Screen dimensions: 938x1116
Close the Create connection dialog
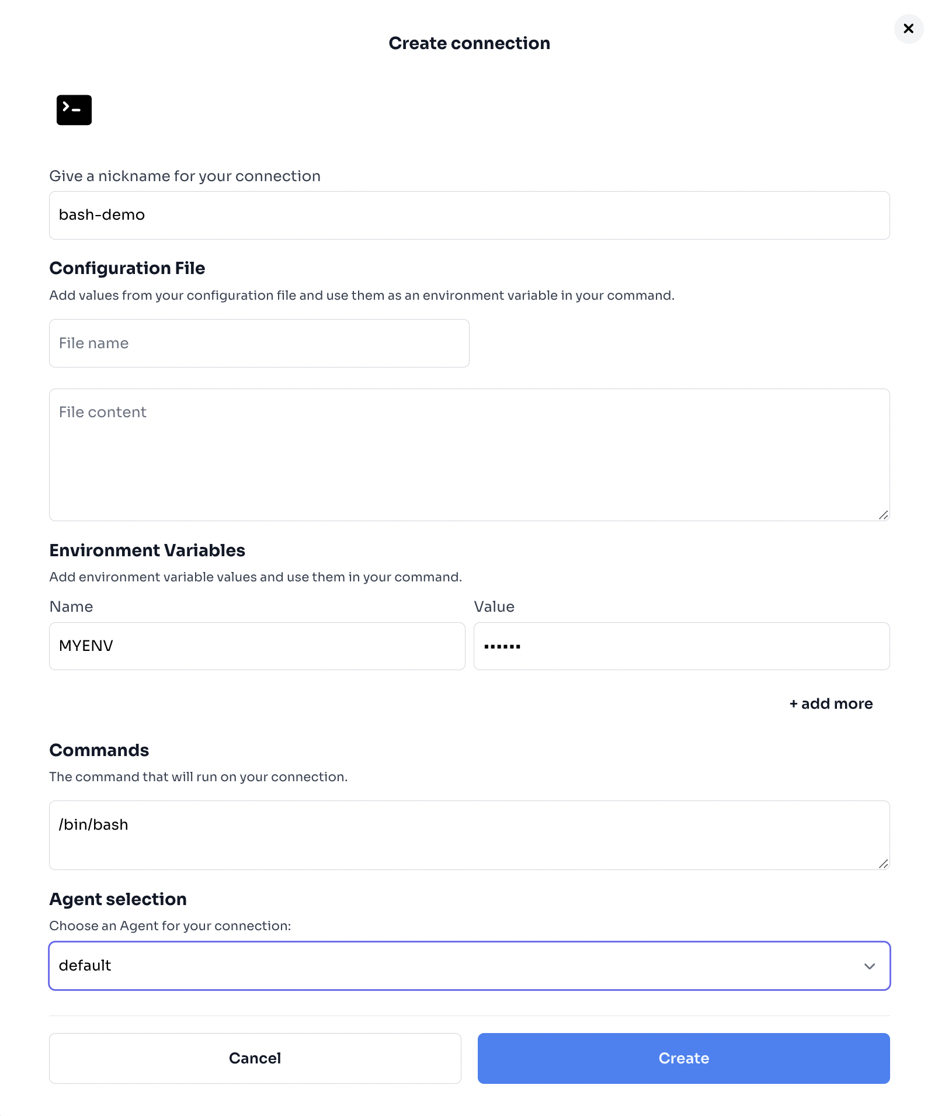tap(908, 29)
